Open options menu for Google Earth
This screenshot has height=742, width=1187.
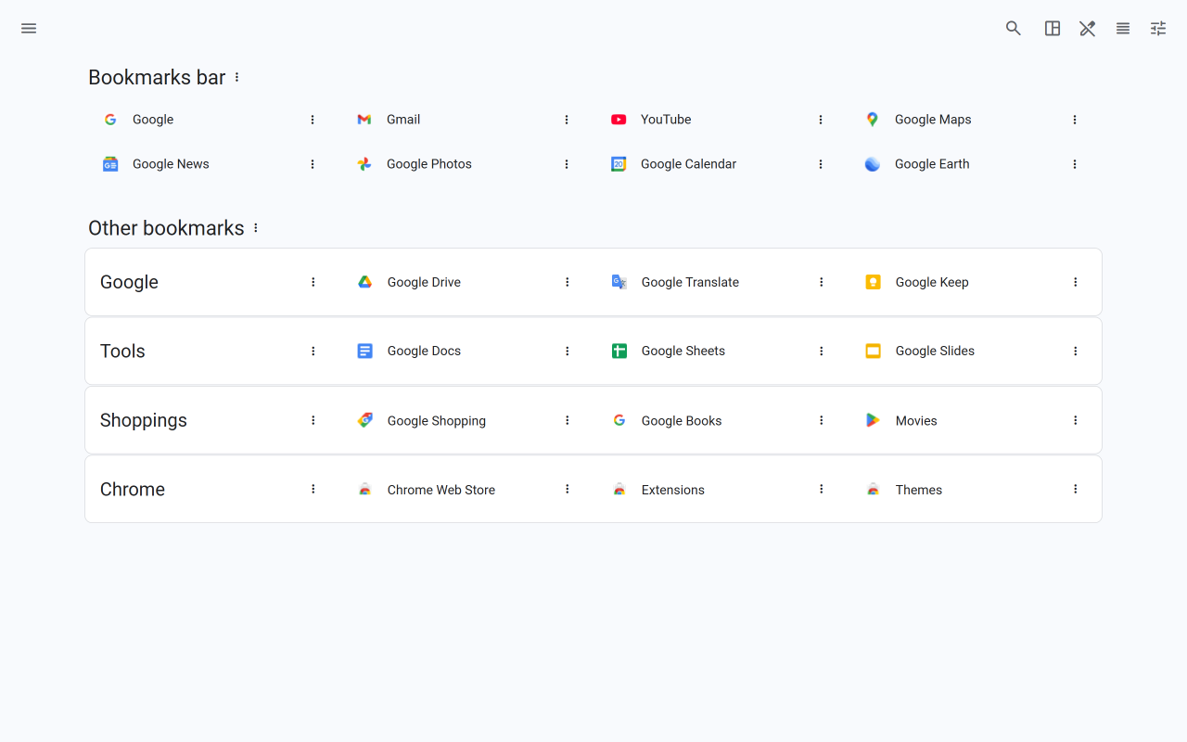tap(1075, 164)
